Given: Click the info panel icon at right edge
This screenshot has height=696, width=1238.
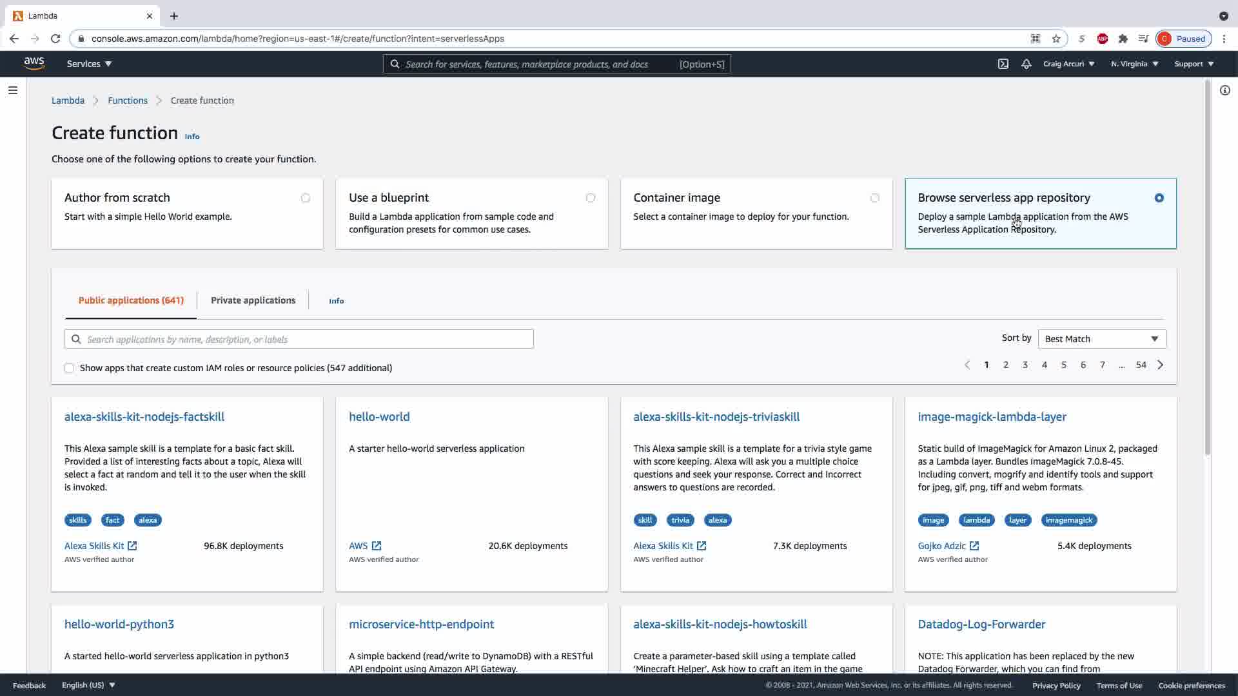Looking at the screenshot, I should pos(1224,90).
